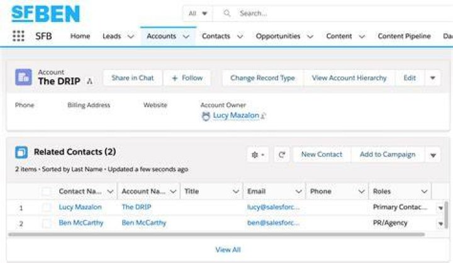Image resolution: width=453 pixels, height=263 pixels.
Task: Click the vertical scrollbar of contacts table
Action: (x=446, y=215)
